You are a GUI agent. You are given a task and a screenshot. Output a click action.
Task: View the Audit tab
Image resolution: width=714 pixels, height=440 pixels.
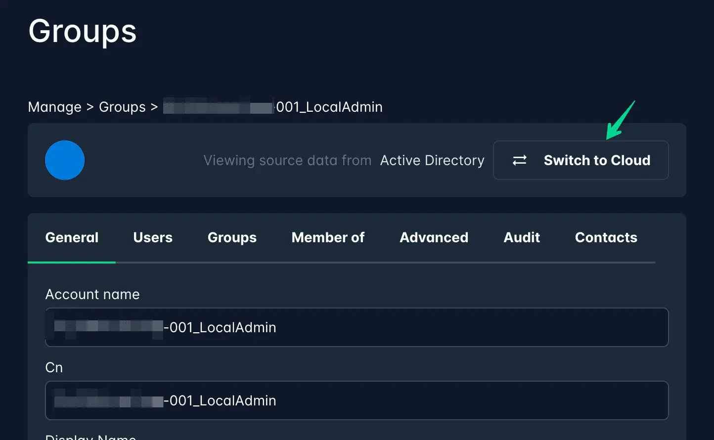[522, 238]
